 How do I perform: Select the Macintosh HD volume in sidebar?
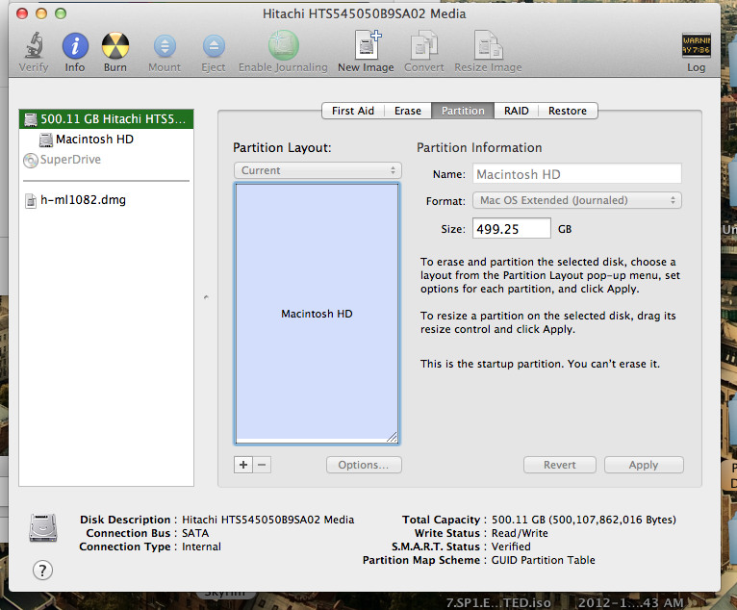[94, 140]
